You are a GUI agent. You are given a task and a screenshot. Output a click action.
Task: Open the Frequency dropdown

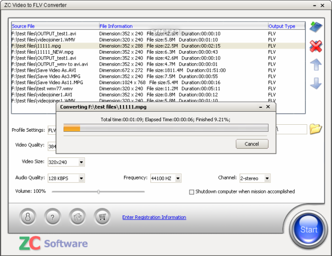click(178, 178)
